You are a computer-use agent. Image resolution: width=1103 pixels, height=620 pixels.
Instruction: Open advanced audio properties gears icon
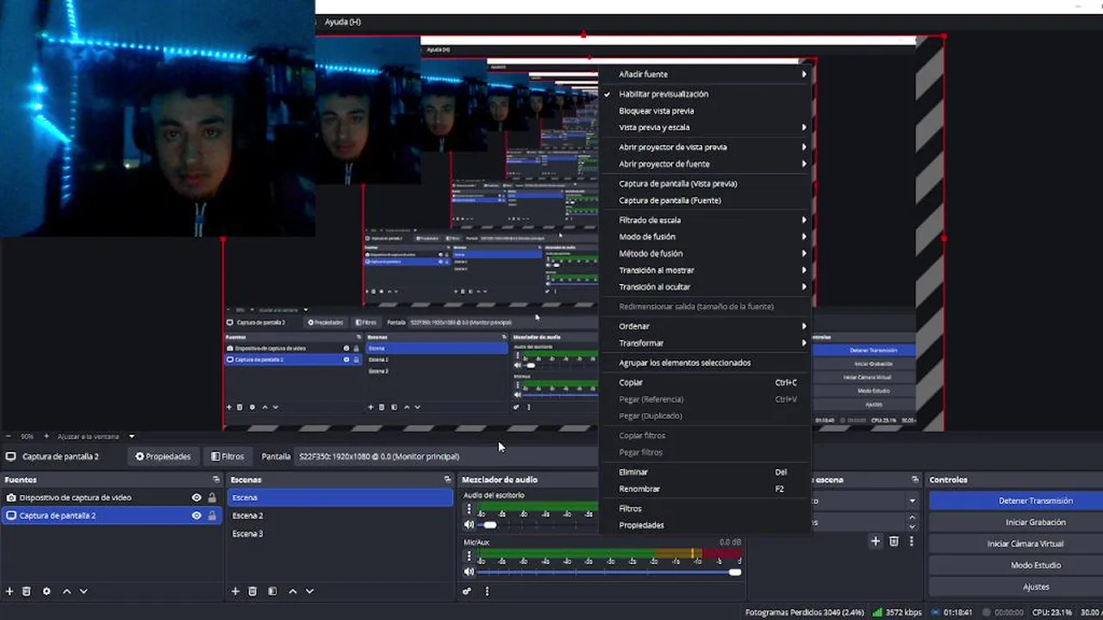[467, 592]
